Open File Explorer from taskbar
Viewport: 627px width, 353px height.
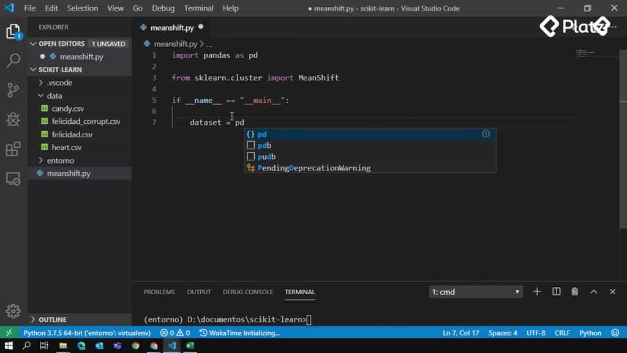pyautogui.click(x=63, y=346)
